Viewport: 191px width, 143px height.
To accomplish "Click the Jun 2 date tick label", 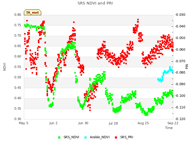I will point(53,123).
